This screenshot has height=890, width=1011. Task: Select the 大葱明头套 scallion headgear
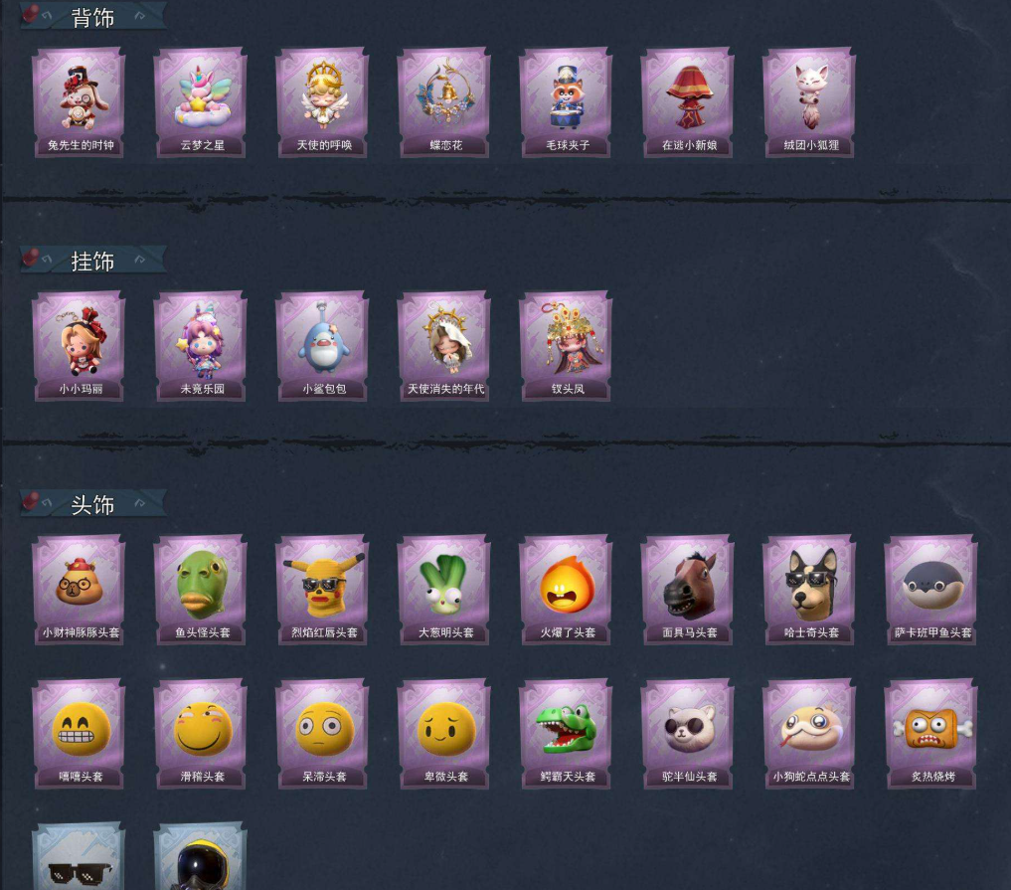tap(445, 590)
